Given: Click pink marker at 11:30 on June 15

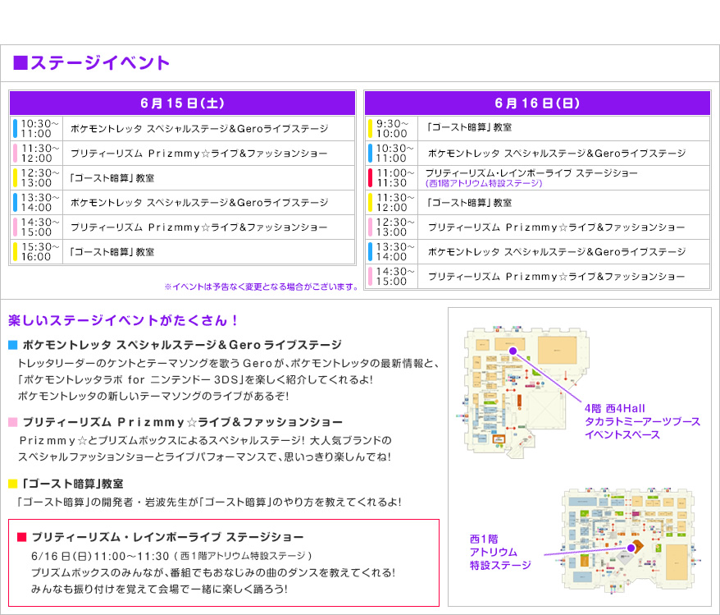Looking at the screenshot, I should (15, 154).
